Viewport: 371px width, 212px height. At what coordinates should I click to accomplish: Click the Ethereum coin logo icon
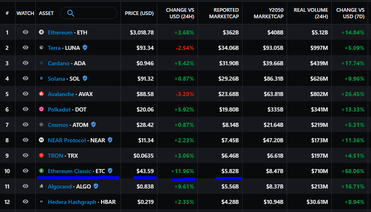click(41, 32)
